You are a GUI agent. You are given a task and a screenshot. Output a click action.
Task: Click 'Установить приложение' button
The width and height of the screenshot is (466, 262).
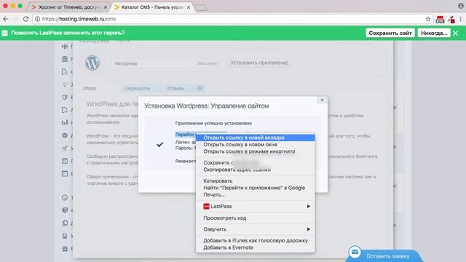tap(259, 63)
